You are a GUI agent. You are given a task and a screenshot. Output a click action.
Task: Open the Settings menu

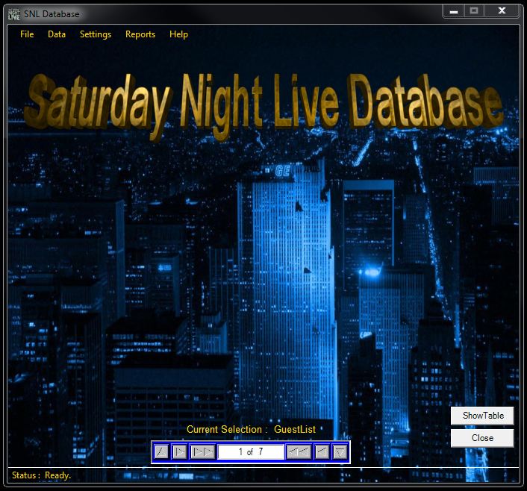coord(96,34)
